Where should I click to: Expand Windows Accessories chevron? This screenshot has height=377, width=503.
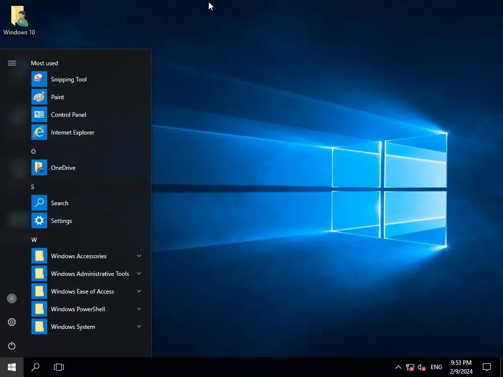139,256
